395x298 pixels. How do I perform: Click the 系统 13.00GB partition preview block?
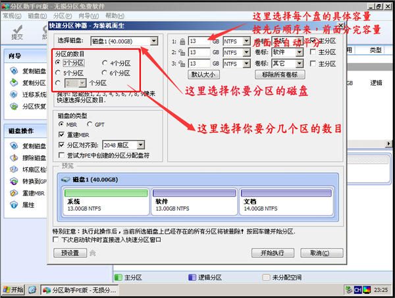pos(106,202)
